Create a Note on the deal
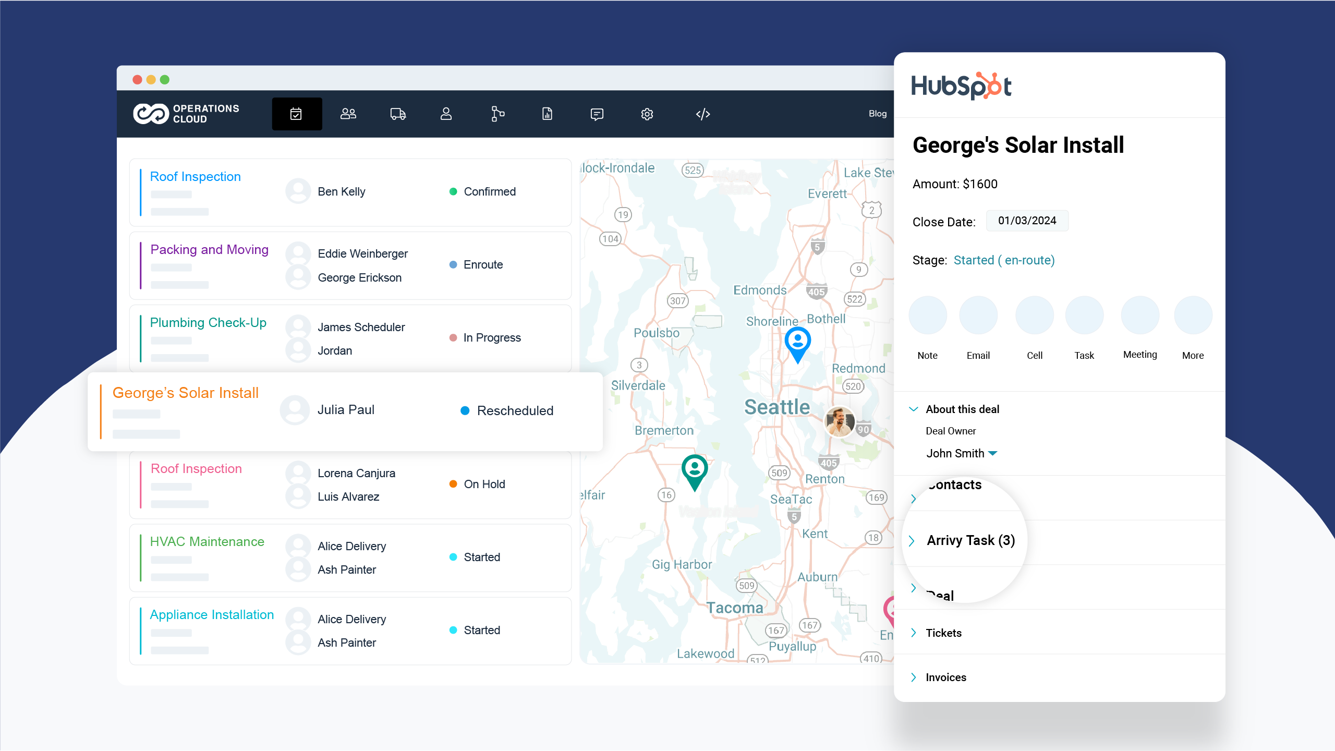 click(x=927, y=315)
